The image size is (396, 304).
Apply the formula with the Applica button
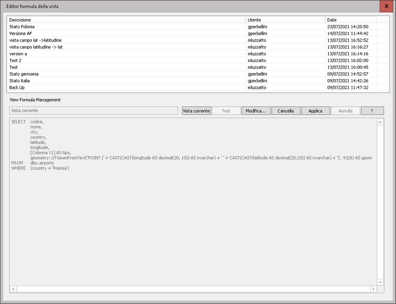(315, 111)
